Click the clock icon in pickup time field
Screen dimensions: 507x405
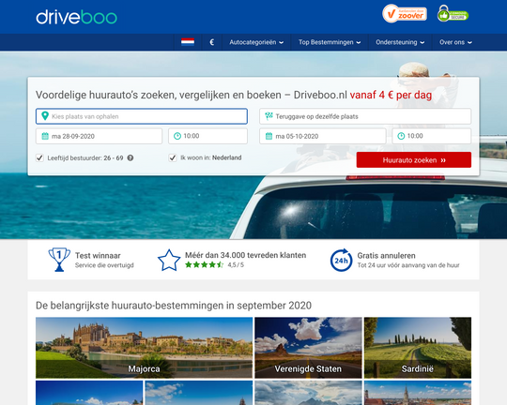(x=177, y=136)
